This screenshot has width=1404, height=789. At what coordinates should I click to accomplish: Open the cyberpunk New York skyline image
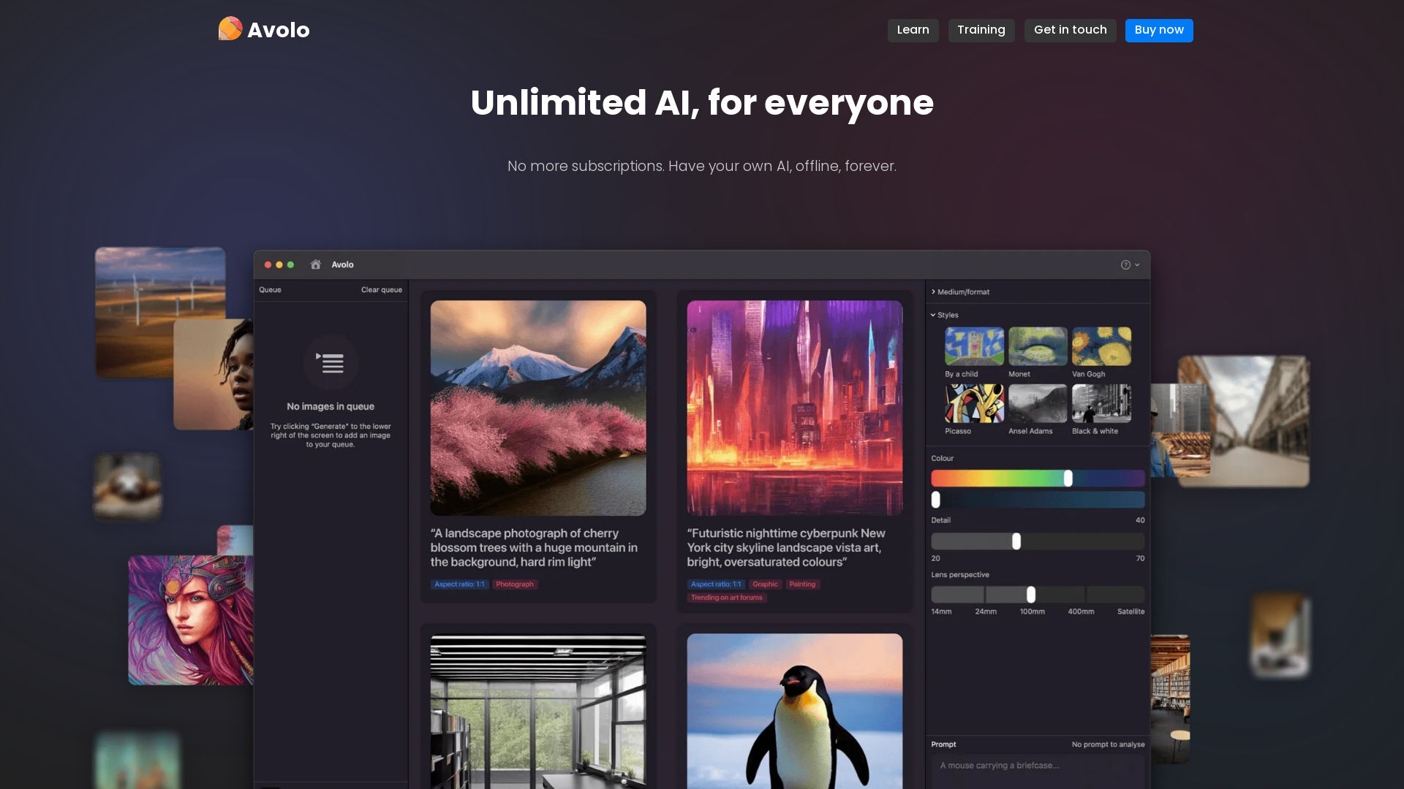794,408
